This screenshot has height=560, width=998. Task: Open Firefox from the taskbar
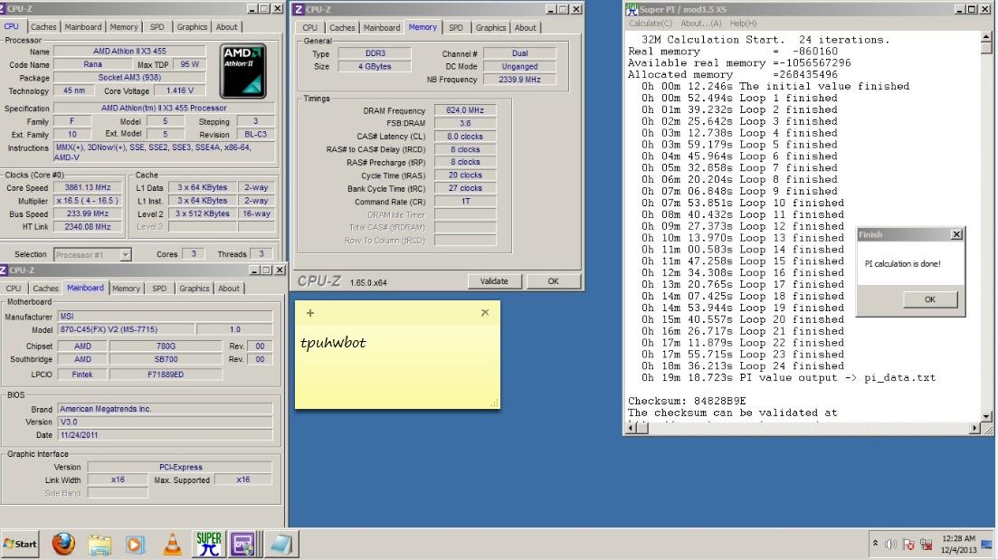point(63,544)
